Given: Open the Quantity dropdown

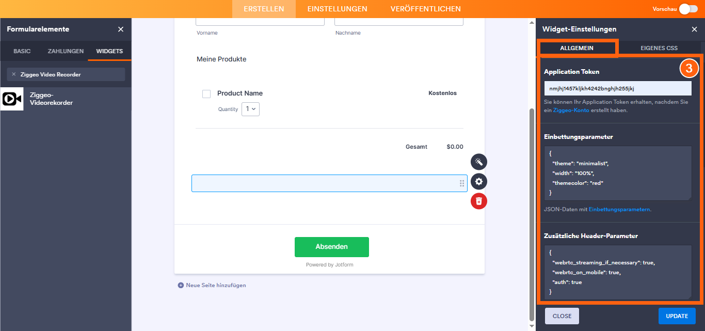Looking at the screenshot, I should click(250, 109).
